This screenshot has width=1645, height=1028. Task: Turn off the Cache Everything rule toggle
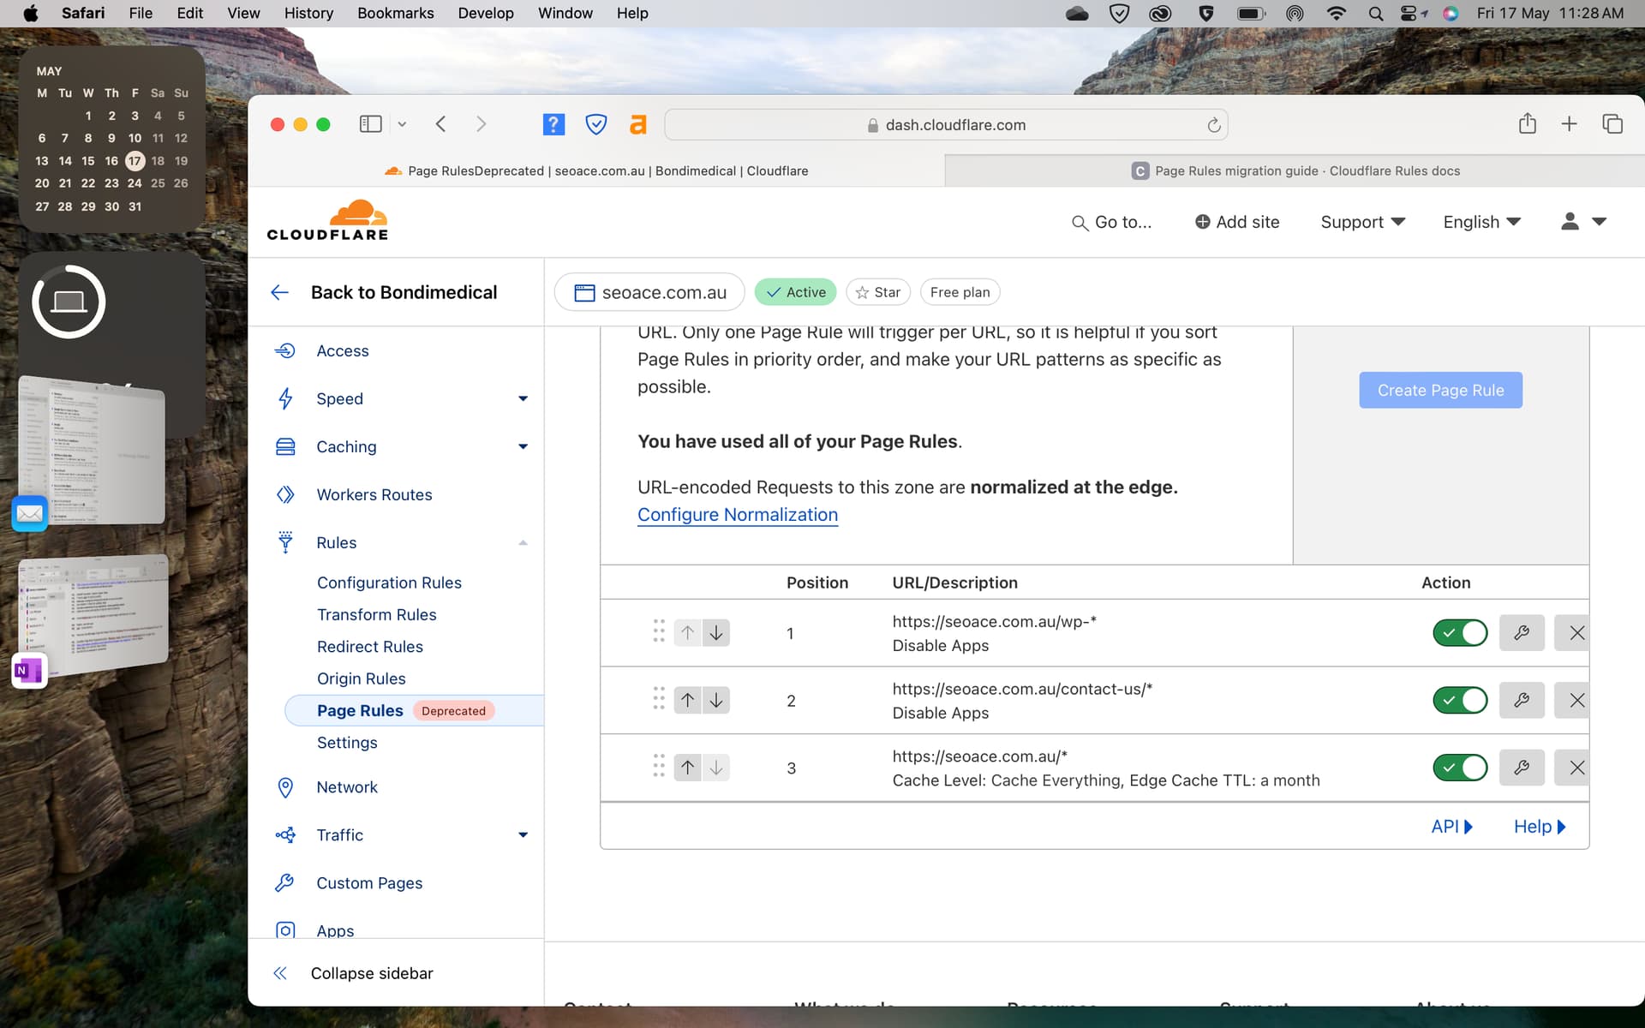[x=1460, y=768]
